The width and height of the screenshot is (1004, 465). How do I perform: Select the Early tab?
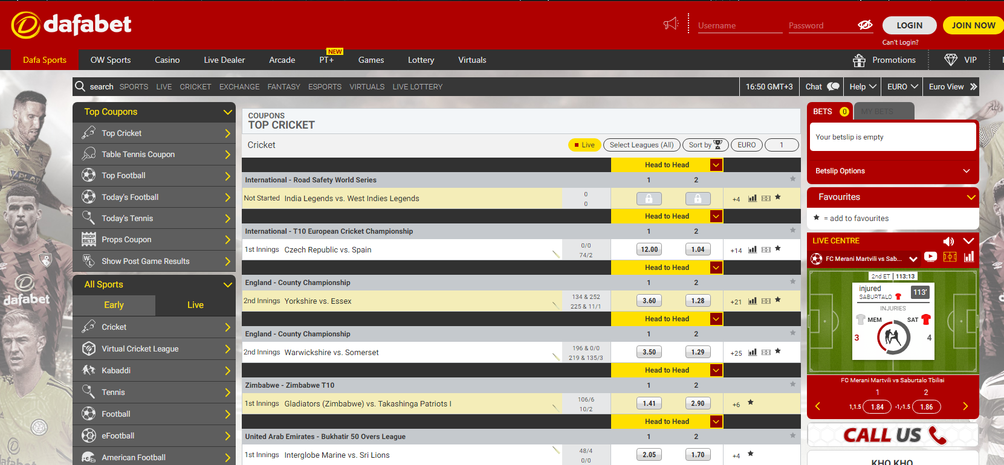click(114, 305)
